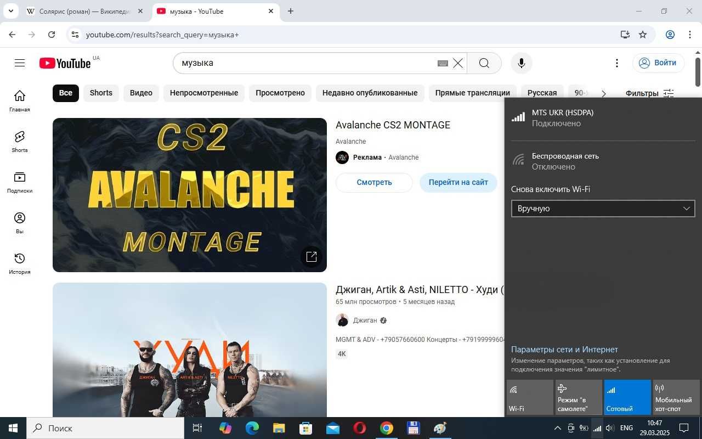The height and width of the screenshot is (439, 702).
Task: Clear the YouTube search query with X
Action: (x=458, y=63)
